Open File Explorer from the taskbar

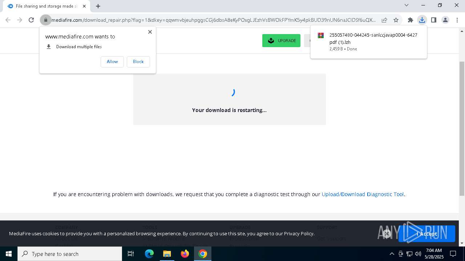click(x=167, y=254)
